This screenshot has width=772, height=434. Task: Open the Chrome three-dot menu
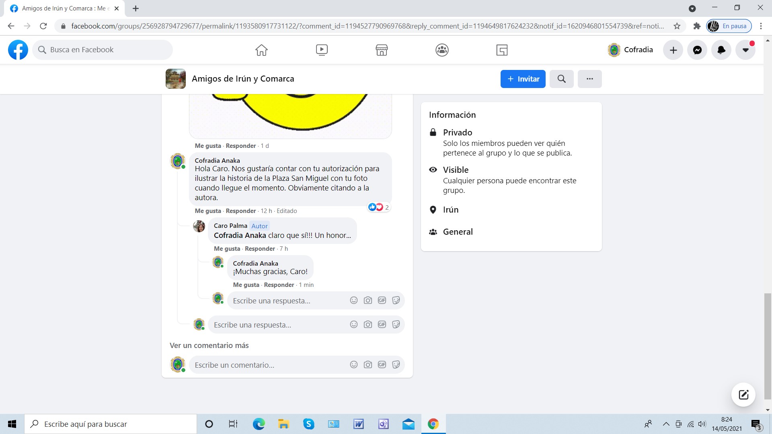761,26
